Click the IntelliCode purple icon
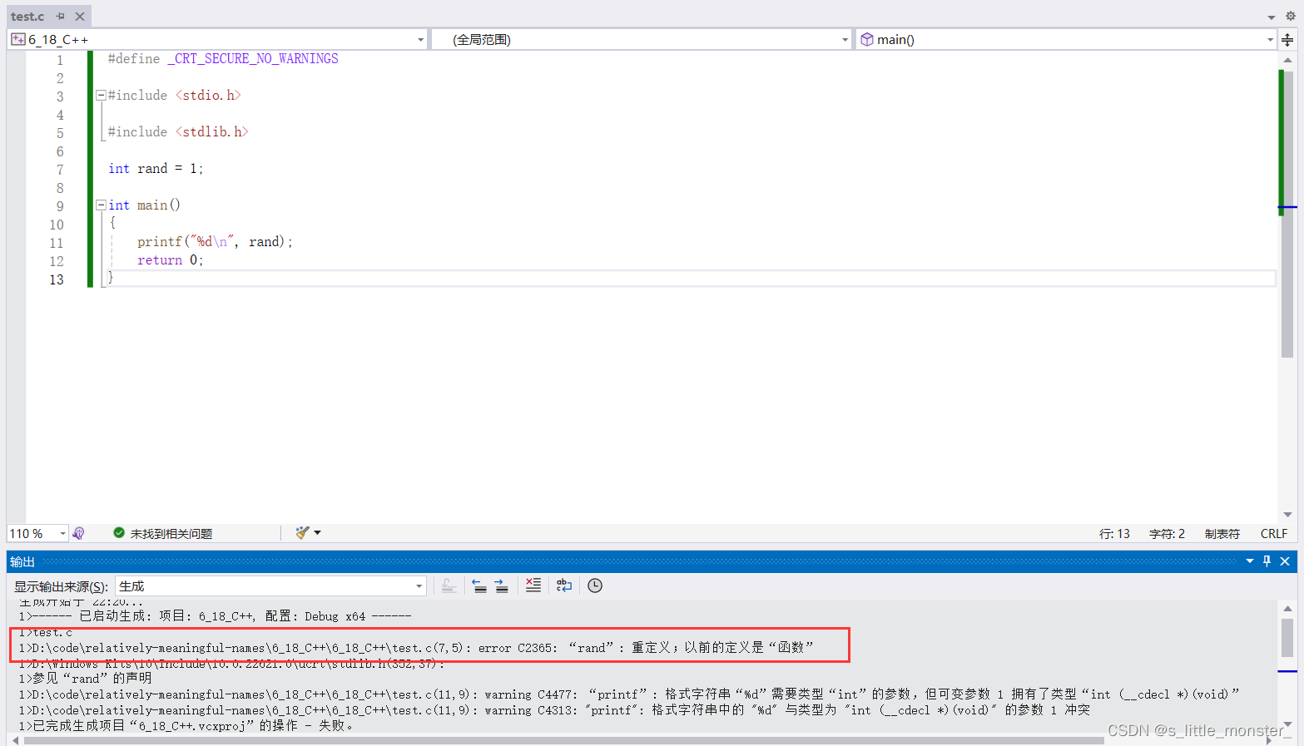Screen dimensions: 1304x746 (x=79, y=533)
